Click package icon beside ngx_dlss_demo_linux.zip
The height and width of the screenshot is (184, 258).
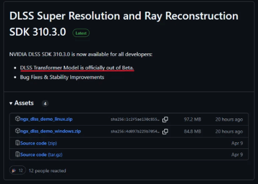pos(17,118)
